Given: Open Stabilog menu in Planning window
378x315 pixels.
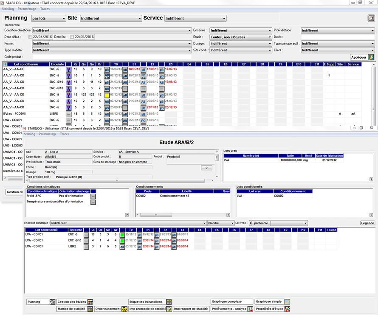Looking at the screenshot, I should coord(8,9).
